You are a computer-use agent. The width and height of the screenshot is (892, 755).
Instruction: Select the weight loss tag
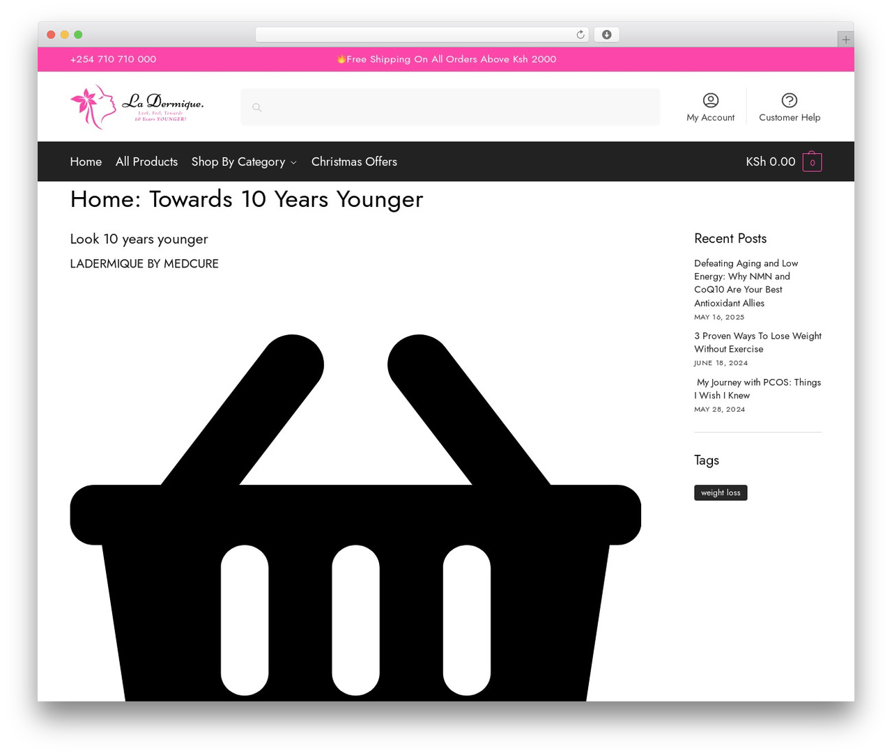click(x=721, y=492)
